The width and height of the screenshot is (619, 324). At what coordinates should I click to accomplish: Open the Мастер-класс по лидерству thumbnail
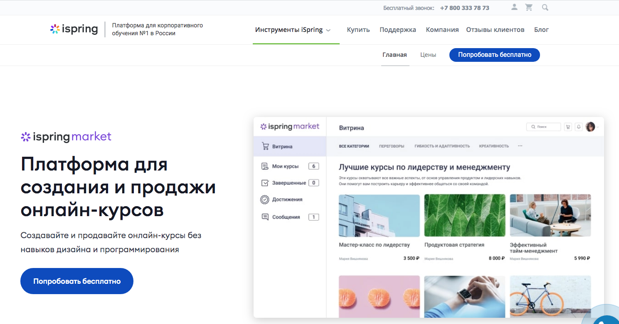(x=379, y=215)
